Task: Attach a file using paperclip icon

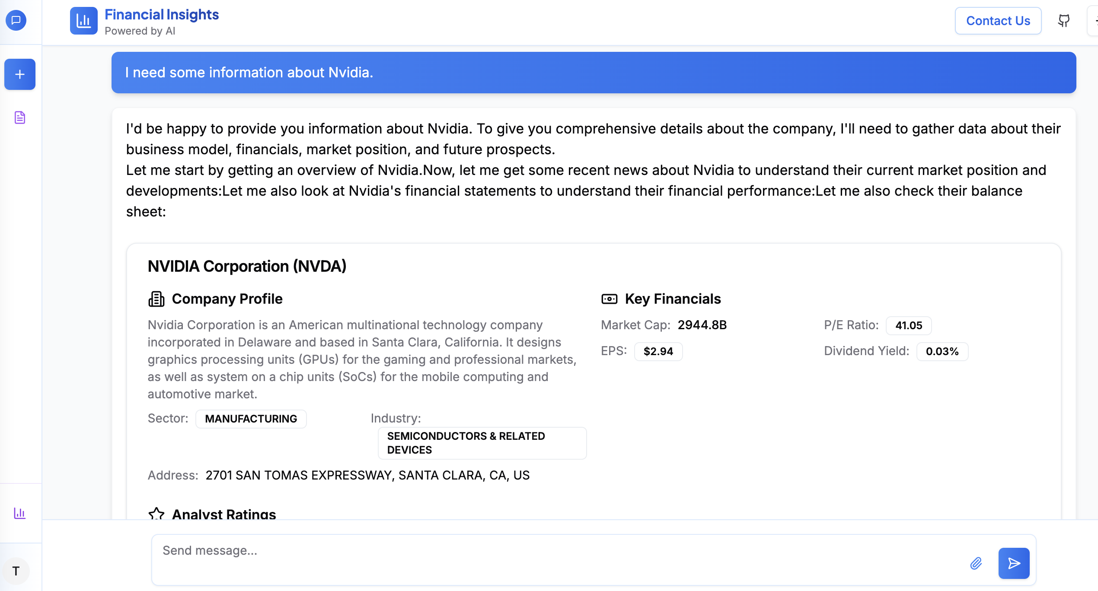Action: 976,563
